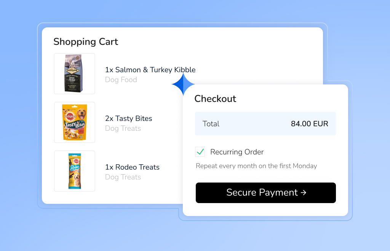Click Dog Treats label under Tasty Bites
Screen dimensions: 390x251
click(x=123, y=129)
